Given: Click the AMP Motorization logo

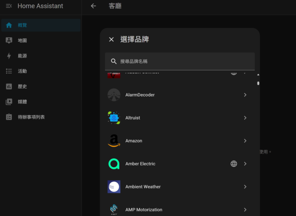Looking at the screenshot, I should click(x=114, y=210).
